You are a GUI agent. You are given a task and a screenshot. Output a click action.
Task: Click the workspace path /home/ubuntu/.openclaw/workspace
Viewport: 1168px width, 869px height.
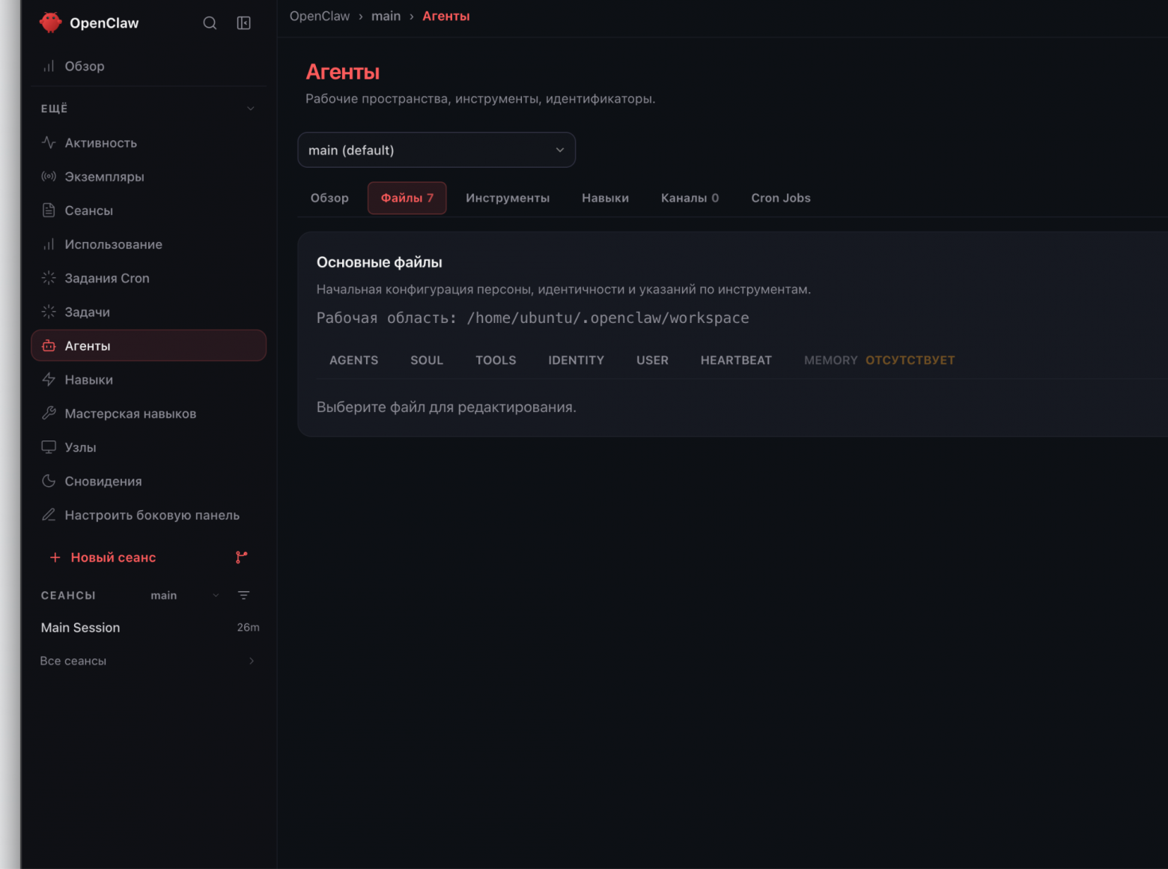click(608, 318)
